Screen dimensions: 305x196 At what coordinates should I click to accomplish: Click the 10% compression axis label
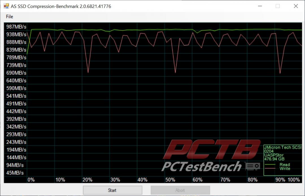coord(60,180)
